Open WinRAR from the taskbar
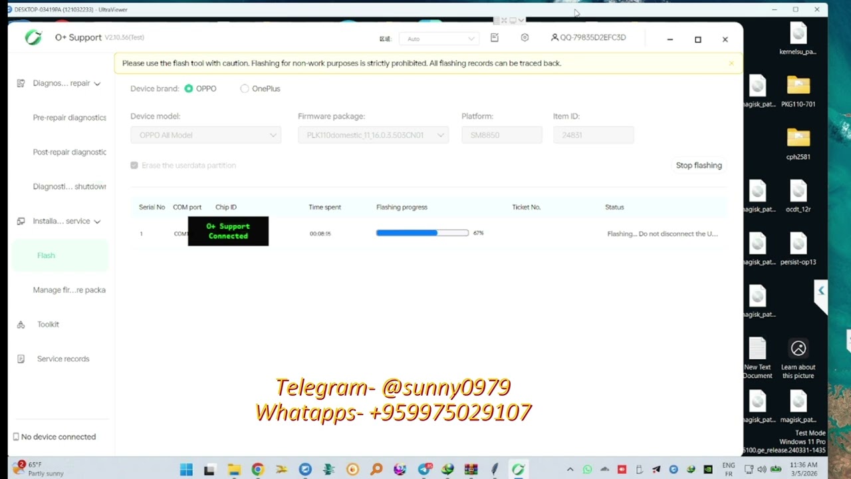Screen dimensions: 851x479 [x=471, y=470]
